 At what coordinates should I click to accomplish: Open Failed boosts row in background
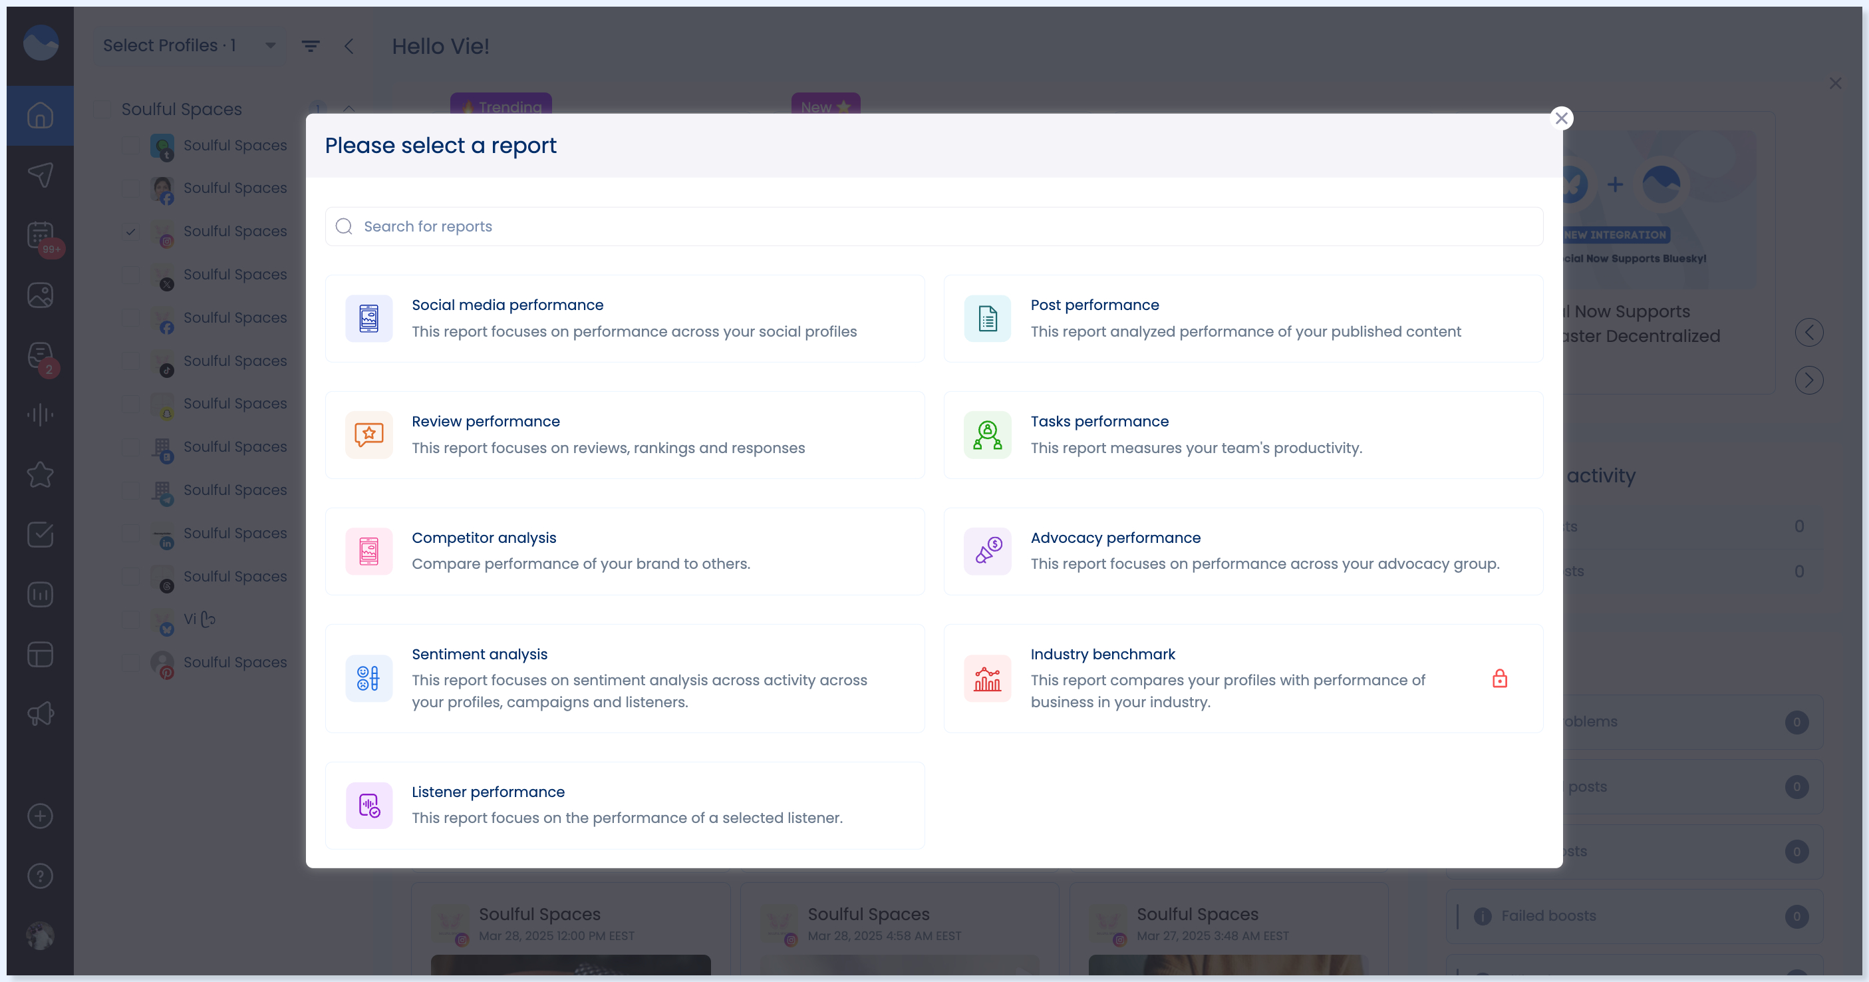[x=1635, y=916]
